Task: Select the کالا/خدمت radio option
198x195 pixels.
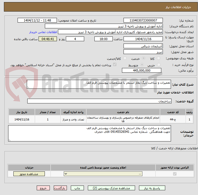Action: tap(125, 58)
